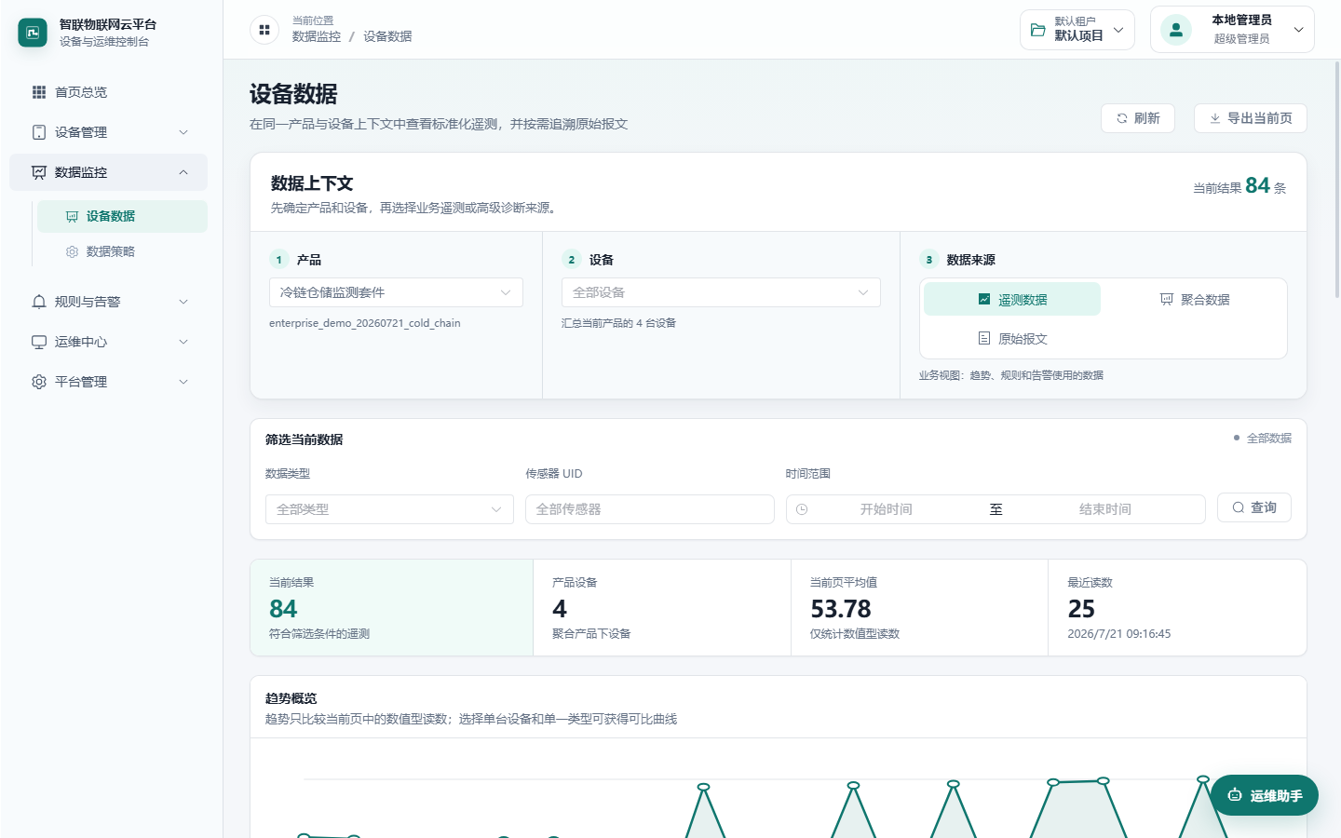The height and width of the screenshot is (838, 1341).
Task: Open 设备数据 submenu item
Action: click(x=122, y=216)
